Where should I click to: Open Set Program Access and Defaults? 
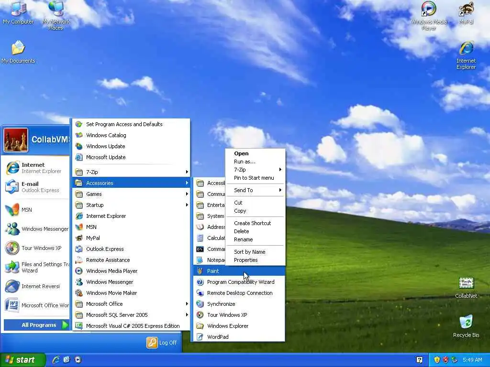131,124
